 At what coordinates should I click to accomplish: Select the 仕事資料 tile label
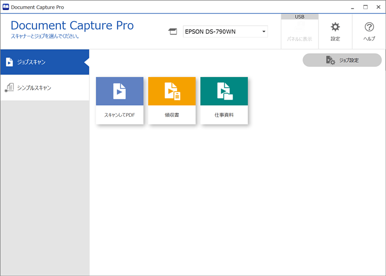224,115
